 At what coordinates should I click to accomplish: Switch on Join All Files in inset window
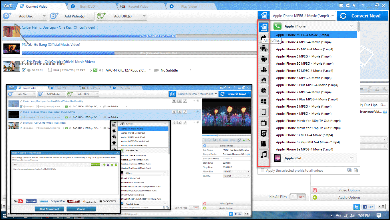194,208
